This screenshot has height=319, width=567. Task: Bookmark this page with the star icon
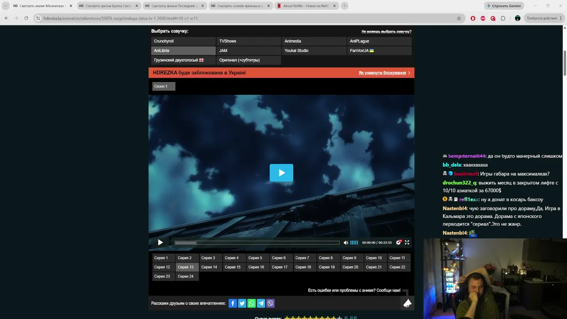tap(459, 18)
